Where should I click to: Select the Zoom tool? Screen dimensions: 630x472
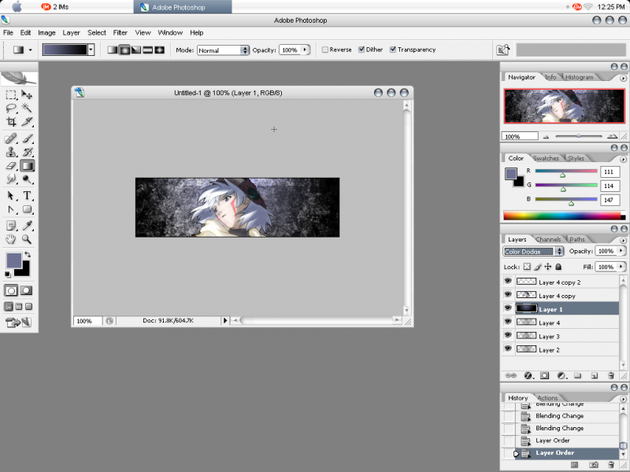tap(27, 240)
